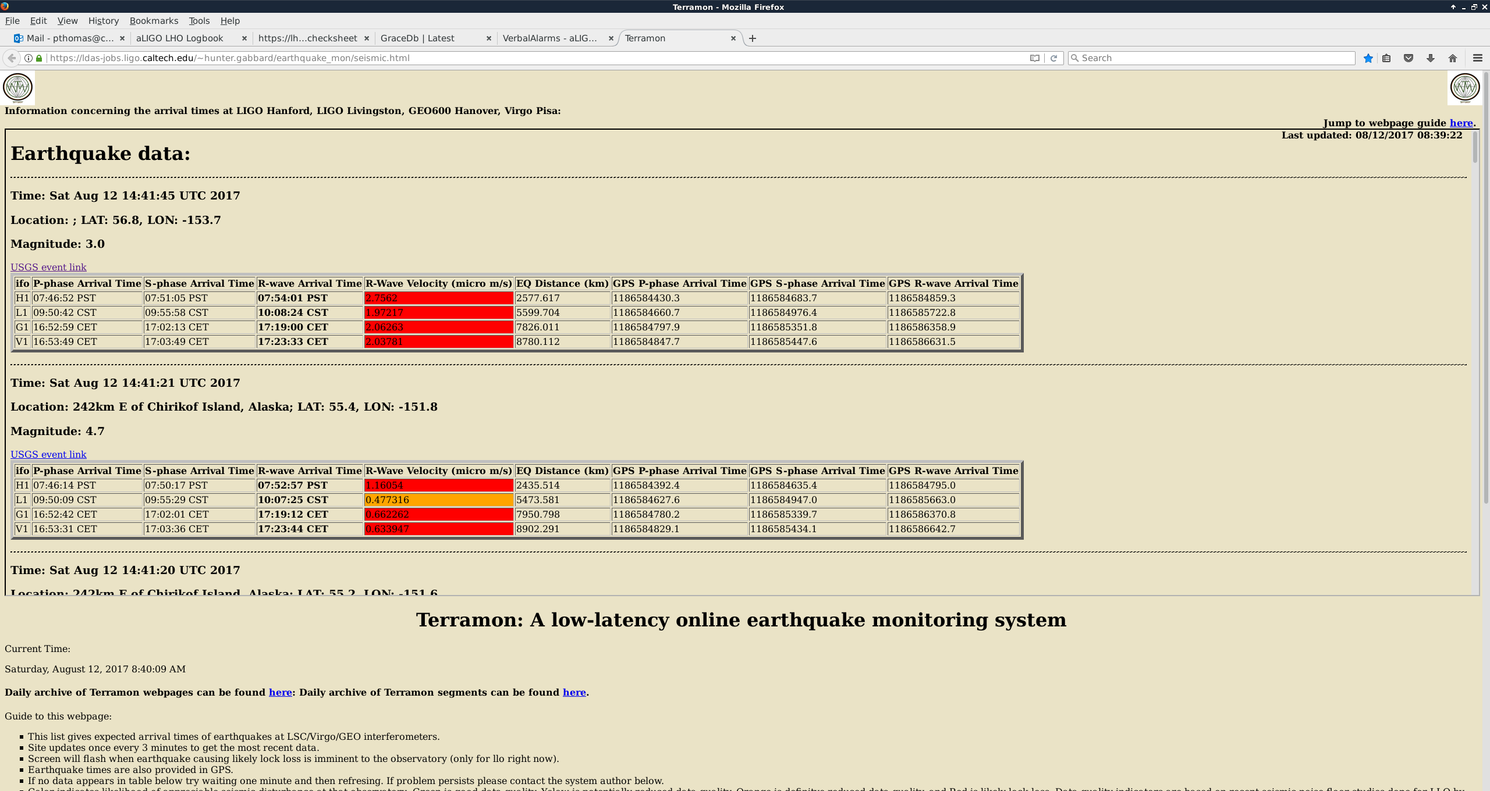Viewport: 1490px width, 791px height.
Task: Click the Terramon logo at top left
Action: pyautogui.click(x=18, y=88)
